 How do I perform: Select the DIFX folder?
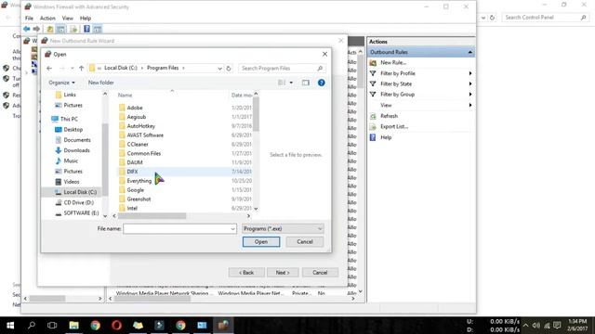pyautogui.click(x=132, y=172)
